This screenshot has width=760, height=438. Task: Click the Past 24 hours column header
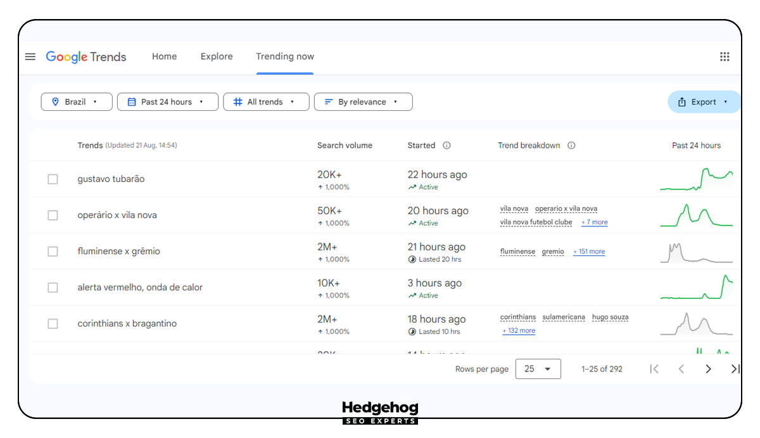click(697, 145)
